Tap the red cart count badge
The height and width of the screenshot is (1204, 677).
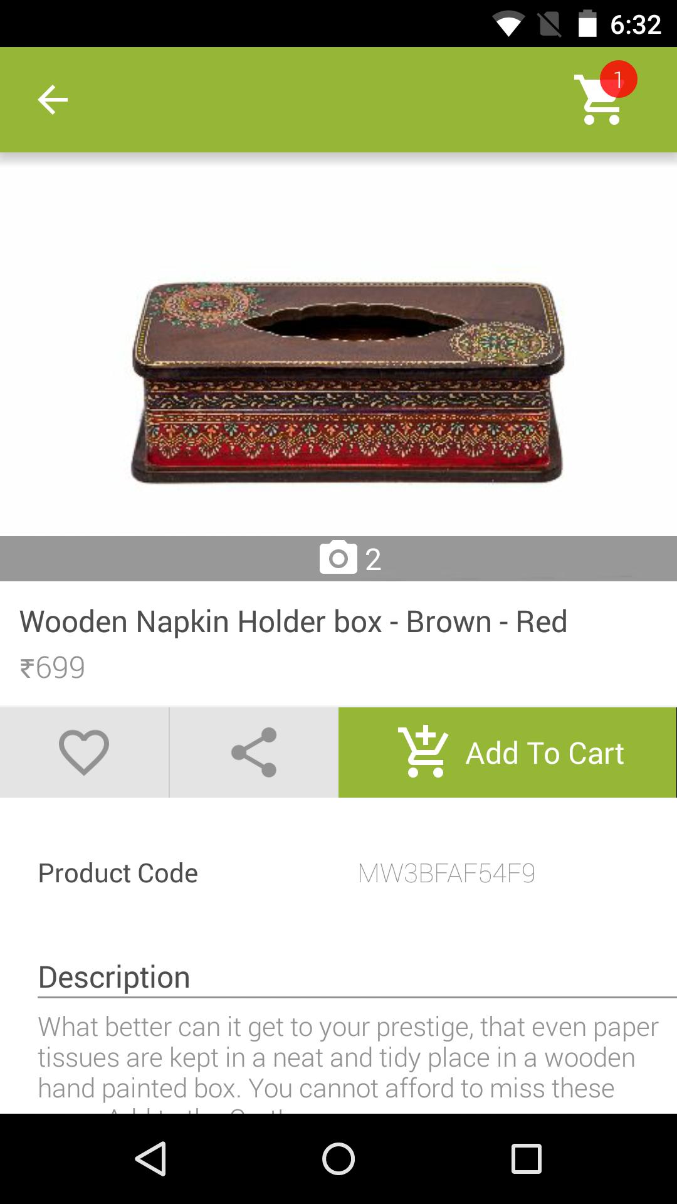click(x=618, y=79)
